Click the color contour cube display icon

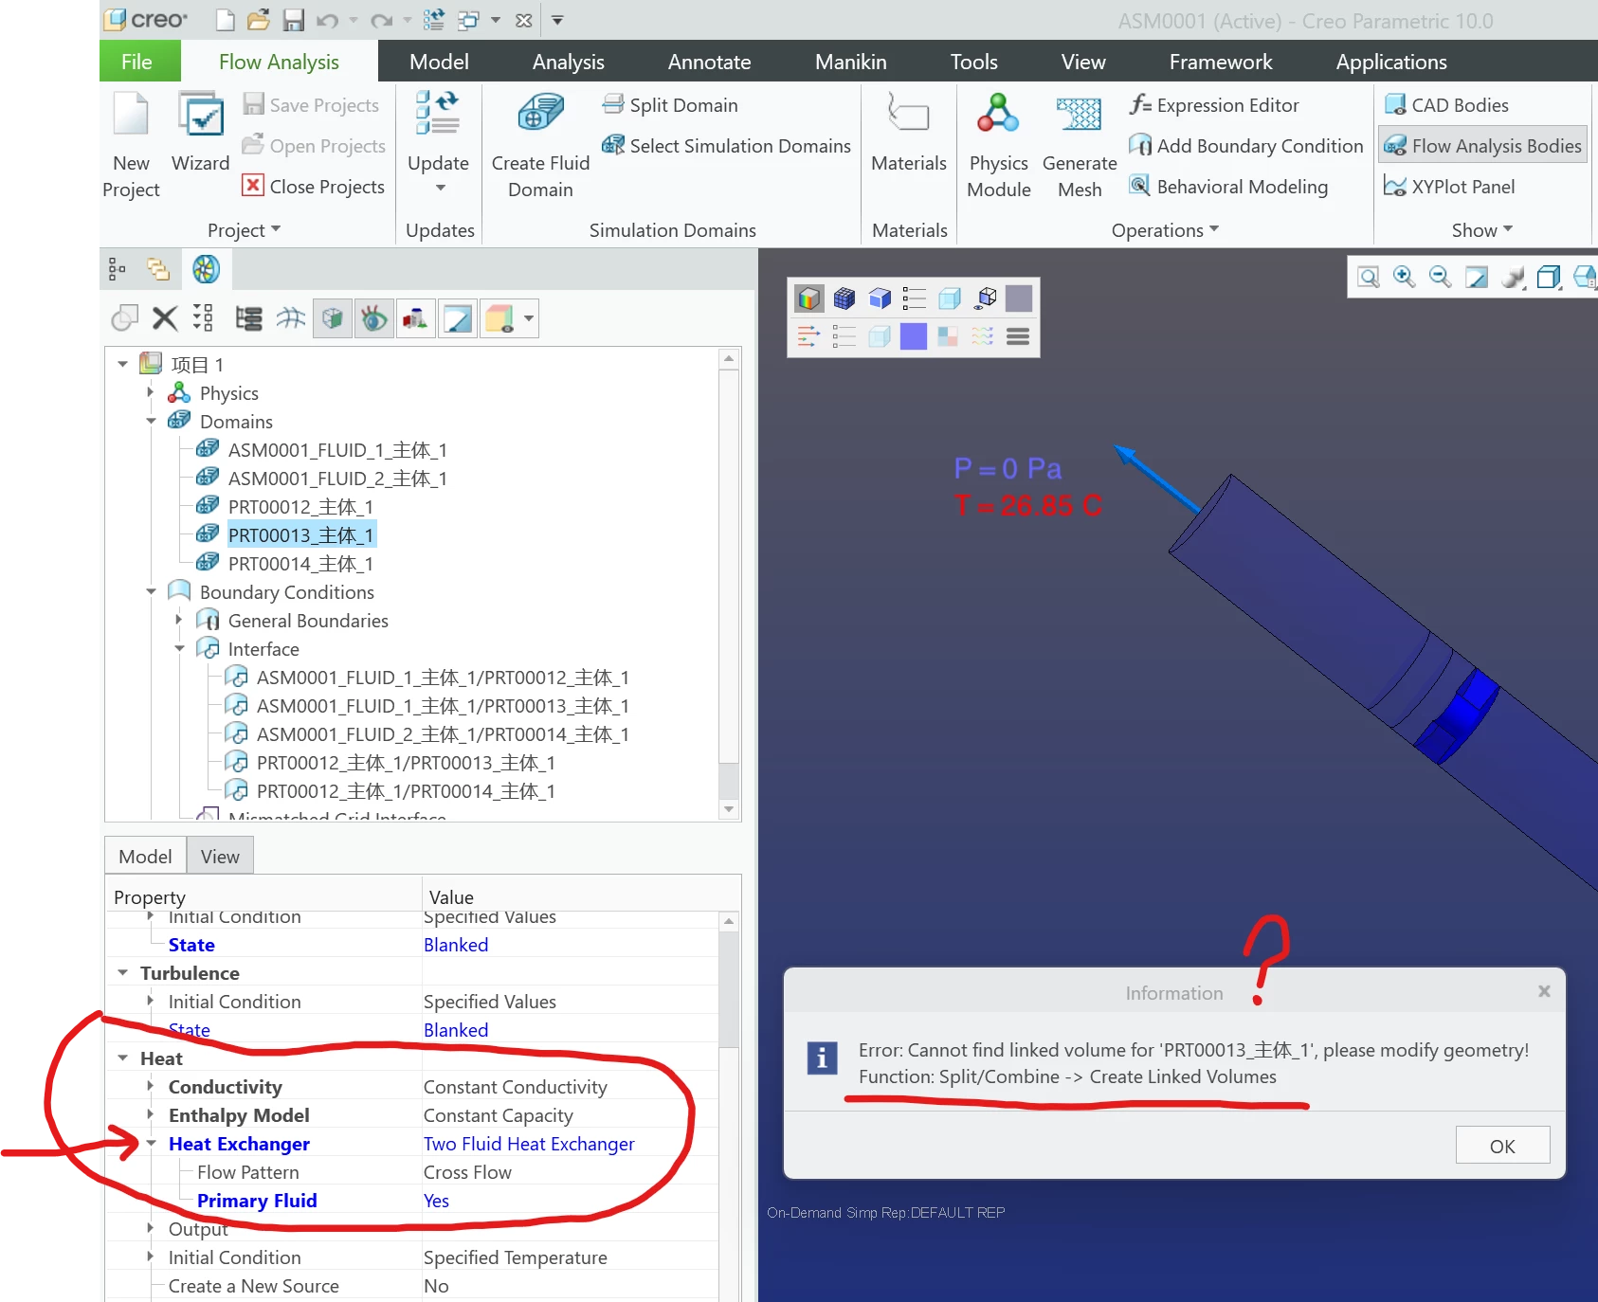808,298
